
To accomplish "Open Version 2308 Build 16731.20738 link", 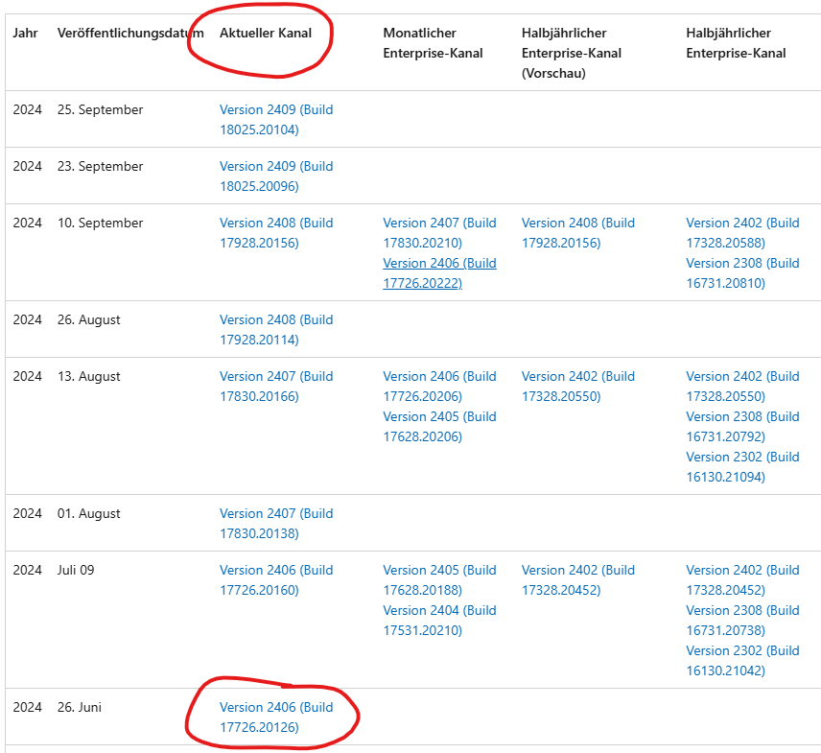I will pos(742,620).
